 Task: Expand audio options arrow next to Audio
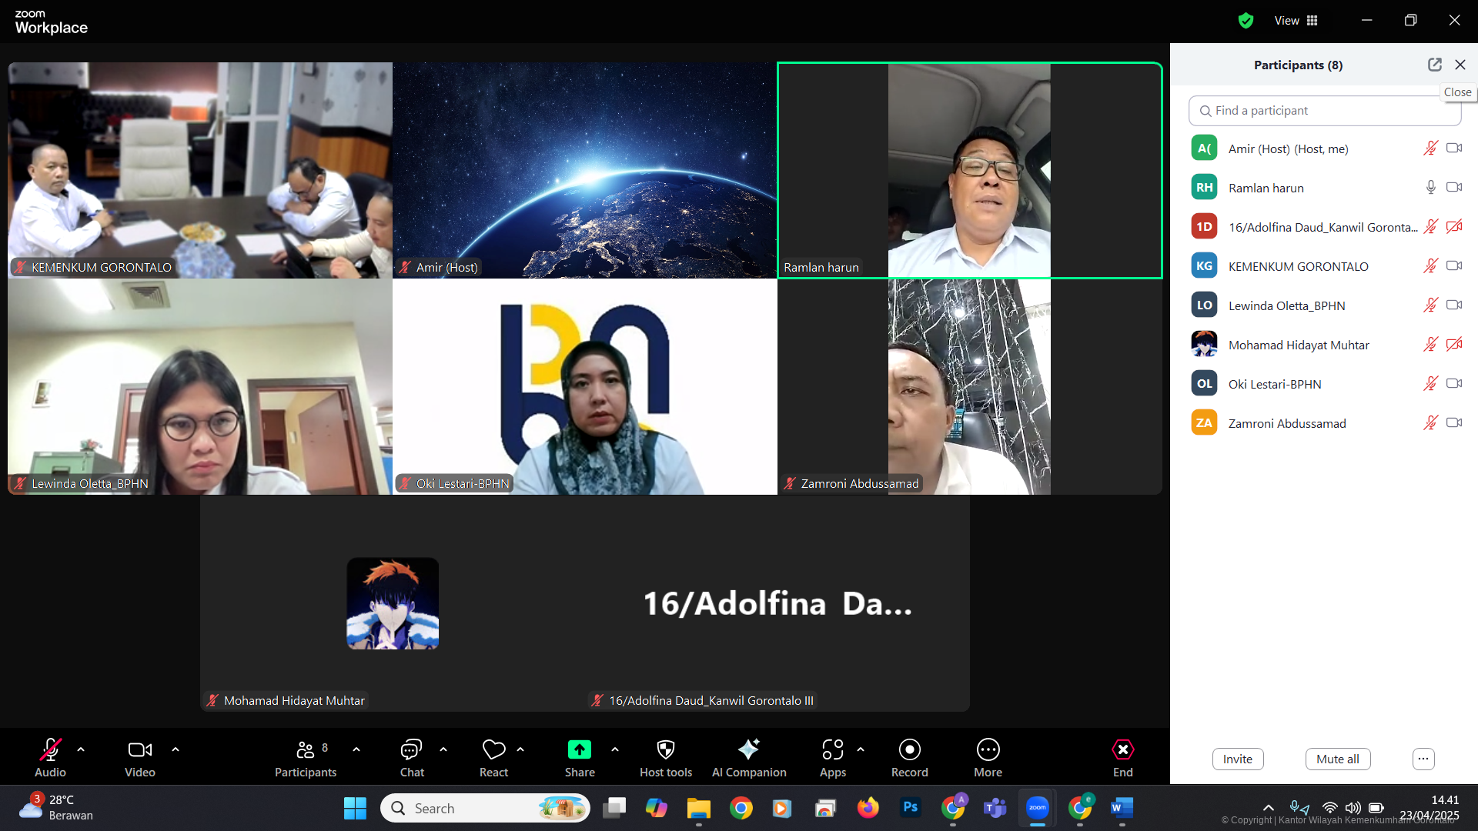tap(81, 749)
